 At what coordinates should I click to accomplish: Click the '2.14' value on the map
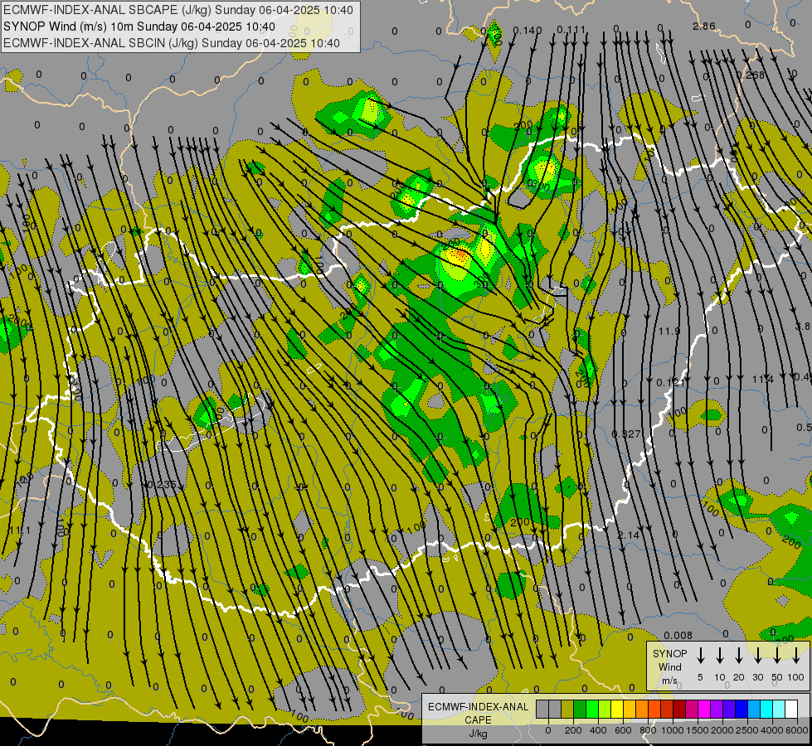pos(628,535)
